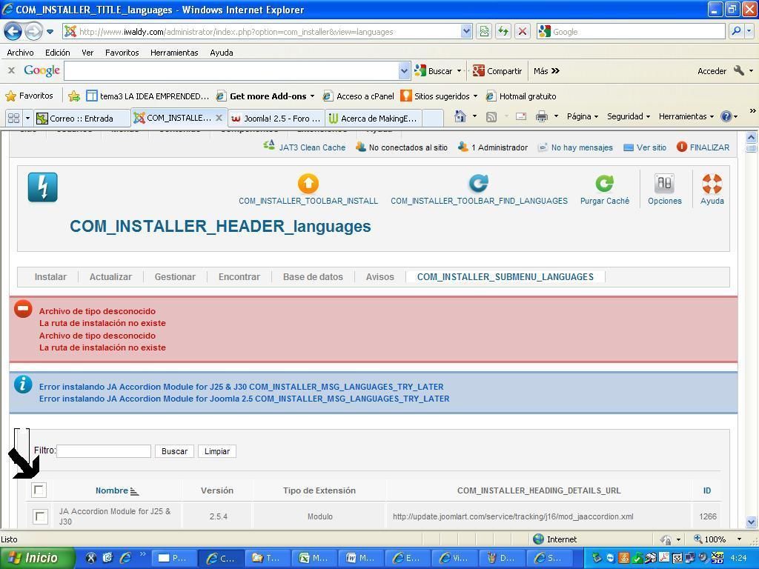Image resolution: width=759 pixels, height=569 pixels.
Task: Click the compatibility view icon
Action: pos(484,31)
